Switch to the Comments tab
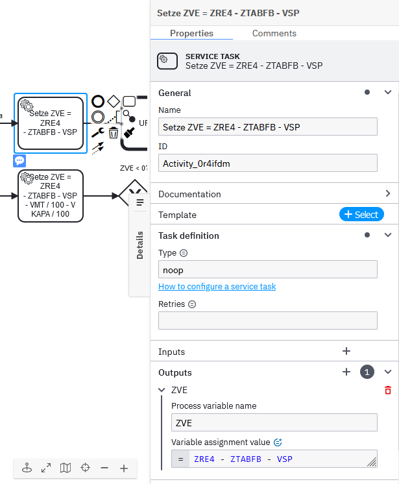Image resolution: width=399 pixels, height=484 pixels. point(274,33)
